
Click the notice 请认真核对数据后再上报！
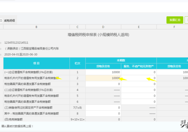pyautogui.click(x=17, y=126)
